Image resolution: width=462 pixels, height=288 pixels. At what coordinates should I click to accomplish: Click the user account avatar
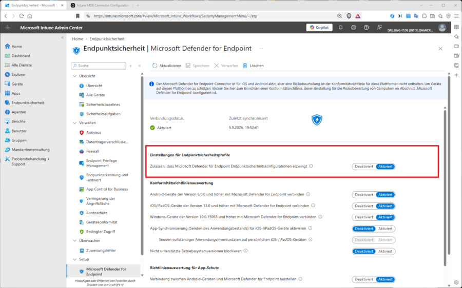(442, 27)
